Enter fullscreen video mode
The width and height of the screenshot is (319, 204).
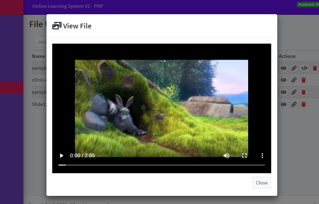click(244, 156)
